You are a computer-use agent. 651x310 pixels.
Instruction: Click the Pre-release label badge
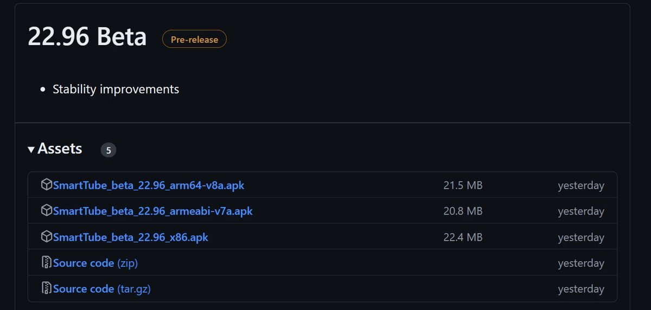[x=194, y=39]
